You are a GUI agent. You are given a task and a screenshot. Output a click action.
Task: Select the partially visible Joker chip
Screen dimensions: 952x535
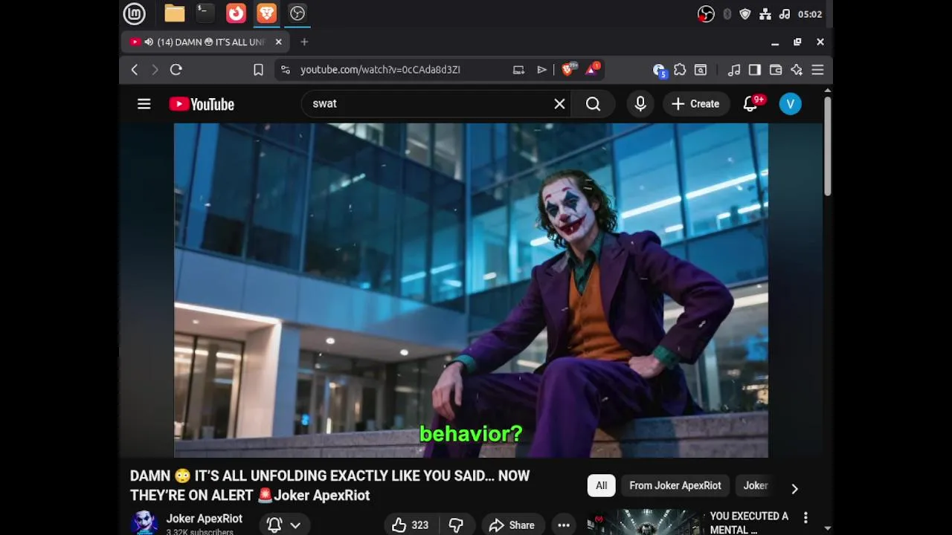click(x=756, y=486)
